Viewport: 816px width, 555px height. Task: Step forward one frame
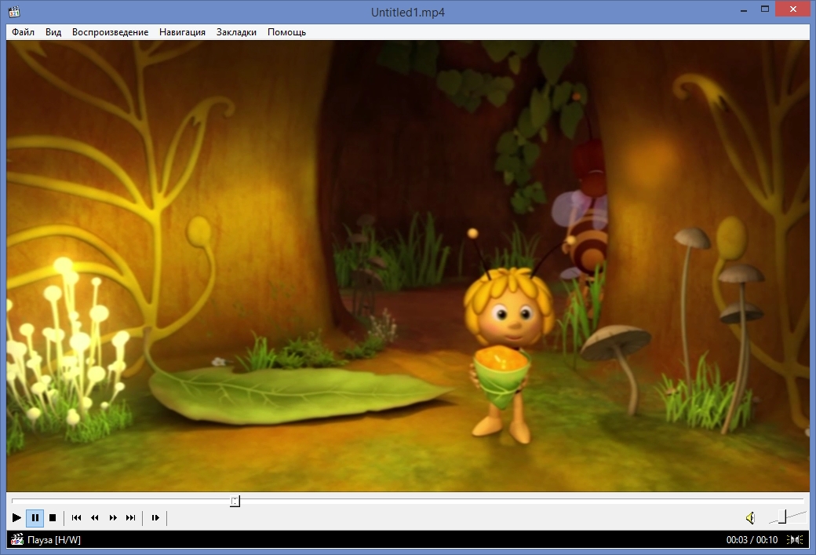(155, 517)
